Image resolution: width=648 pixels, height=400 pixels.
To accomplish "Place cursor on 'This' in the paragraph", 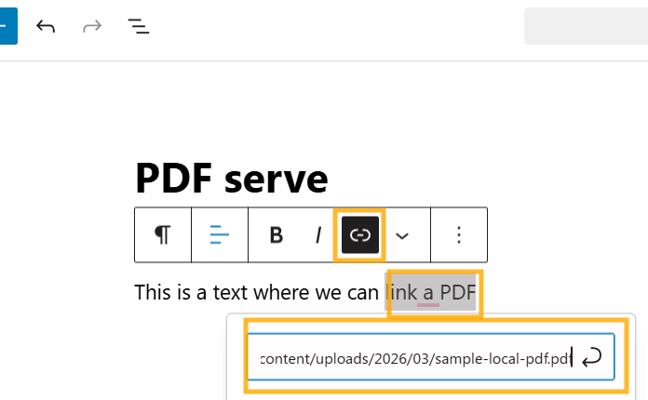I will pos(152,293).
